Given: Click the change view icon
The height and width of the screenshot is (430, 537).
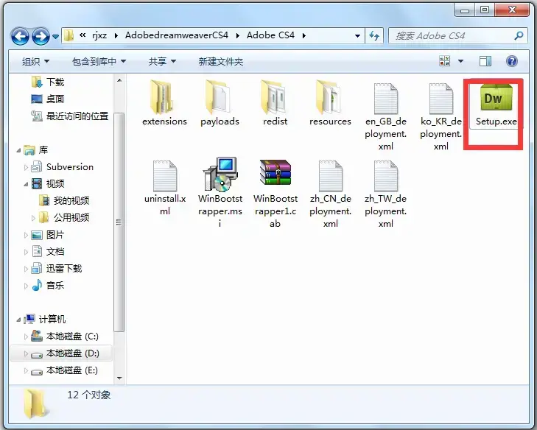Looking at the screenshot, I should [x=444, y=61].
